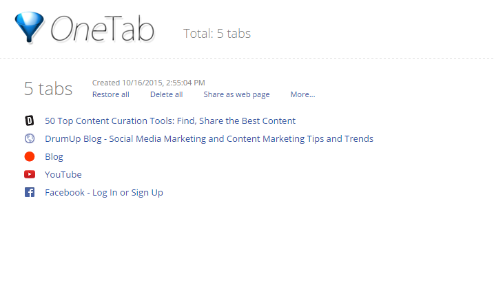Open the saved YouTube tab
Image resolution: width=494 pixels, height=292 pixels.
[63, 174]
